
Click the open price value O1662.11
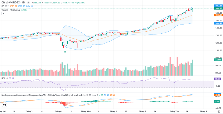pyautogui.click(x=37, y=3)
